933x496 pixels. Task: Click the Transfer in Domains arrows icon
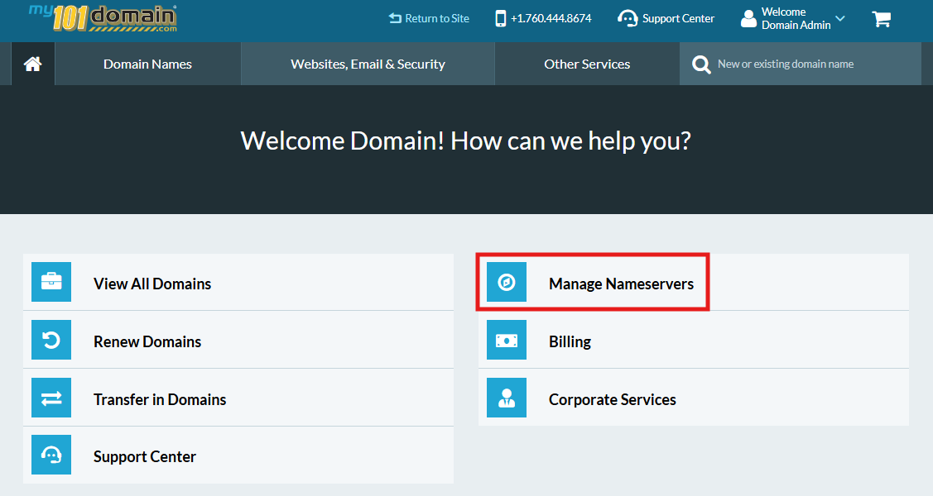[x=51, y=398]
